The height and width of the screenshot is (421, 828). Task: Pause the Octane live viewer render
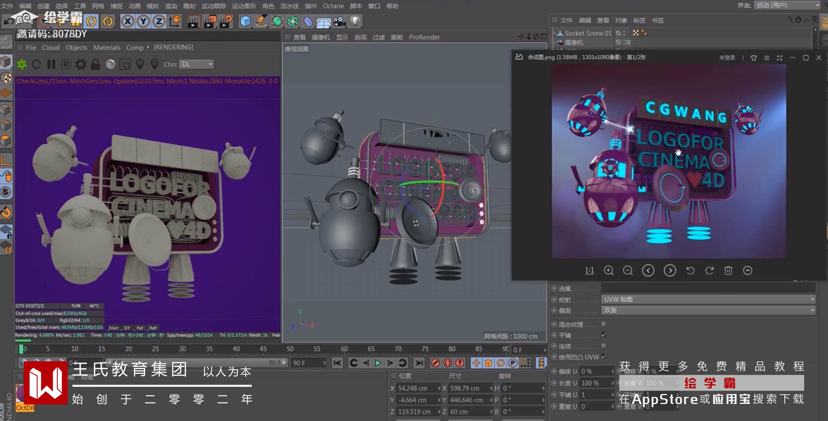(51, 65)
